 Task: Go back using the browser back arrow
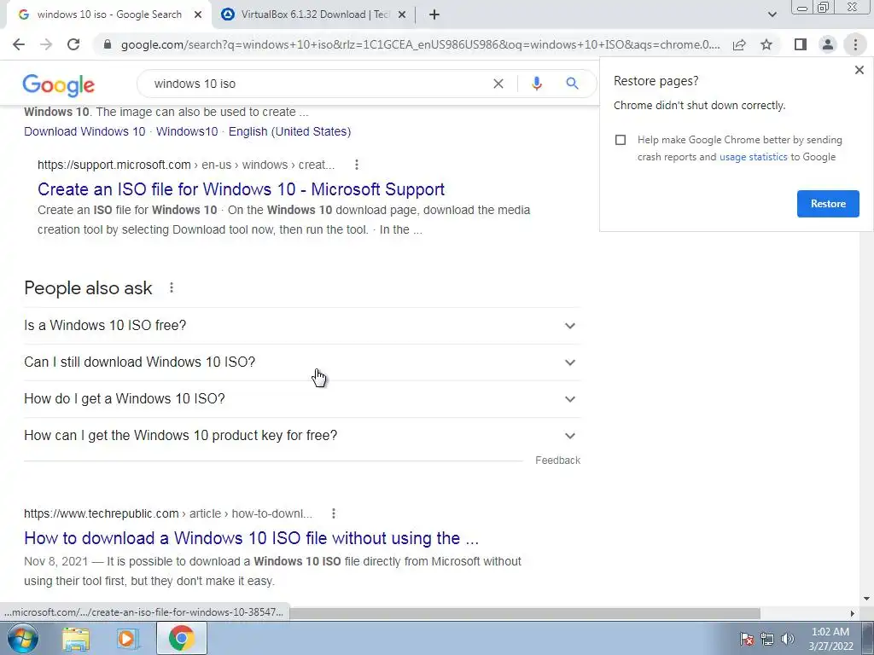19,44
